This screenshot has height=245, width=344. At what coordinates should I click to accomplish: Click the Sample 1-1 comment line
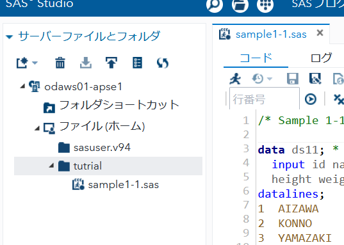coord(301,120)
